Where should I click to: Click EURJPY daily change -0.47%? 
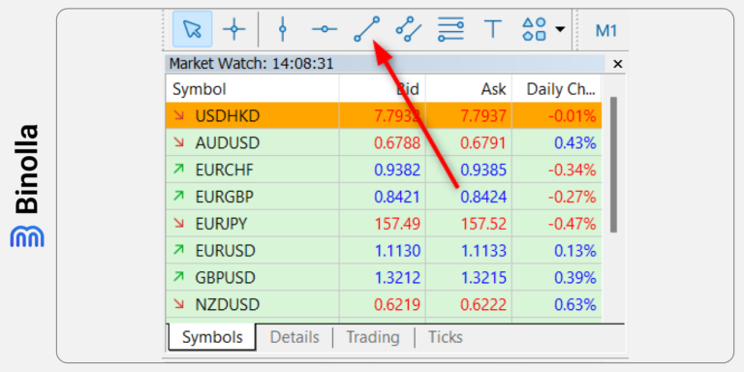(x=572, y=224)
